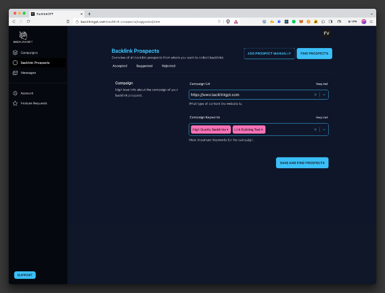The height and width of the screenshot is (293, 385).
Task: Go back in browser history
Action: coord(13,22)
